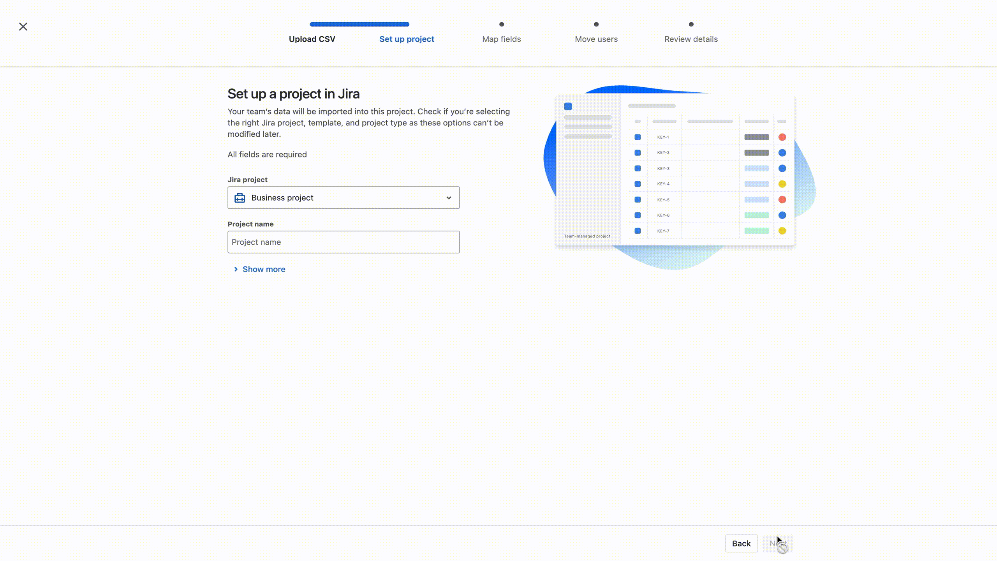Select the Set up project step
Viewport: 997px width, 561px height.
point(407,39)
